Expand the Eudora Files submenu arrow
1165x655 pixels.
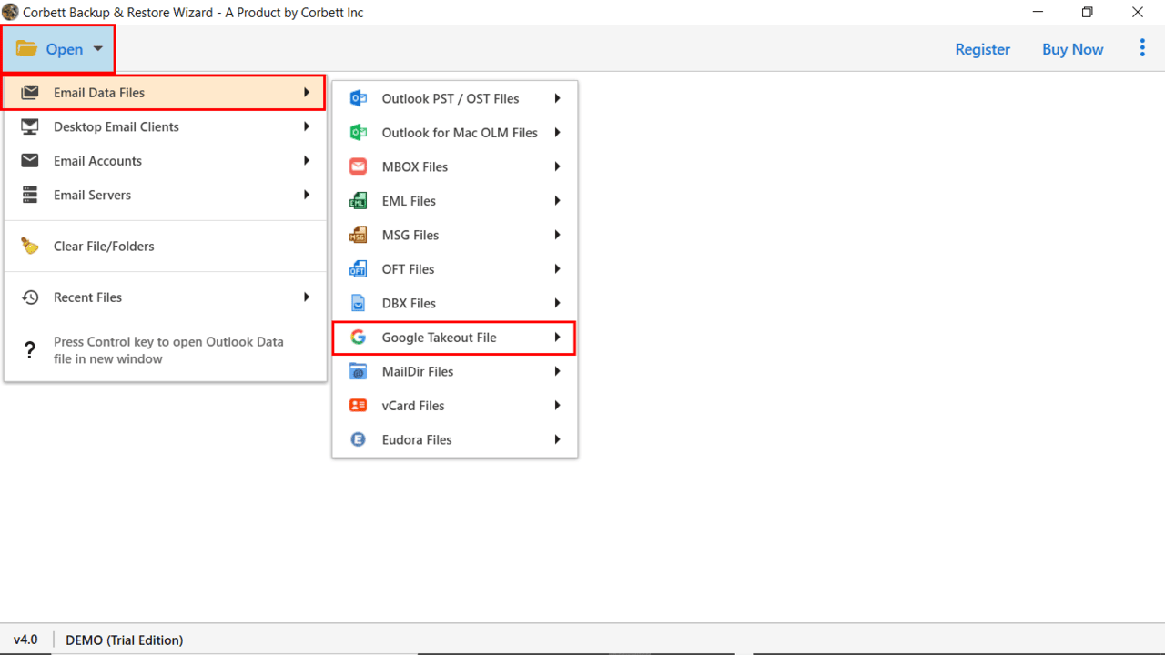(x=557, y=439)
